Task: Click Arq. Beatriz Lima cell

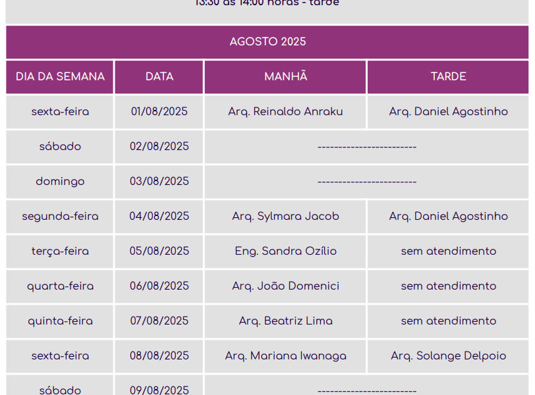Action: coord(285,321)
